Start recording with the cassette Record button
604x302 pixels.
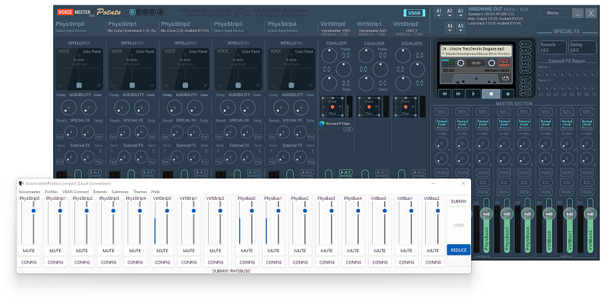(508, 94)
